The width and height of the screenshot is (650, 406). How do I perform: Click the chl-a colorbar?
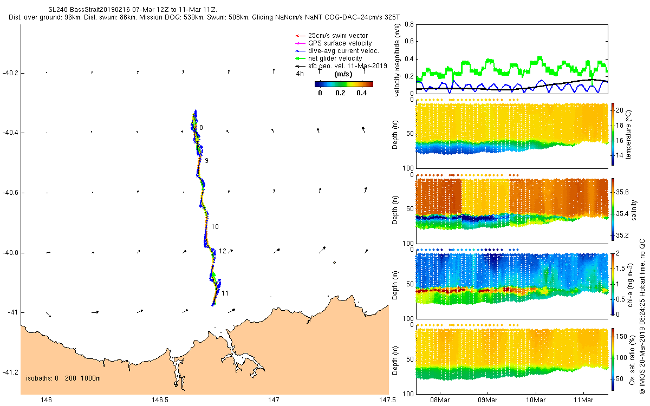click(x=613, y=284)
